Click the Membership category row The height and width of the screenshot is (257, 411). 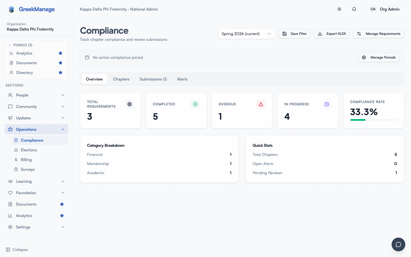[x=159, y=164]
